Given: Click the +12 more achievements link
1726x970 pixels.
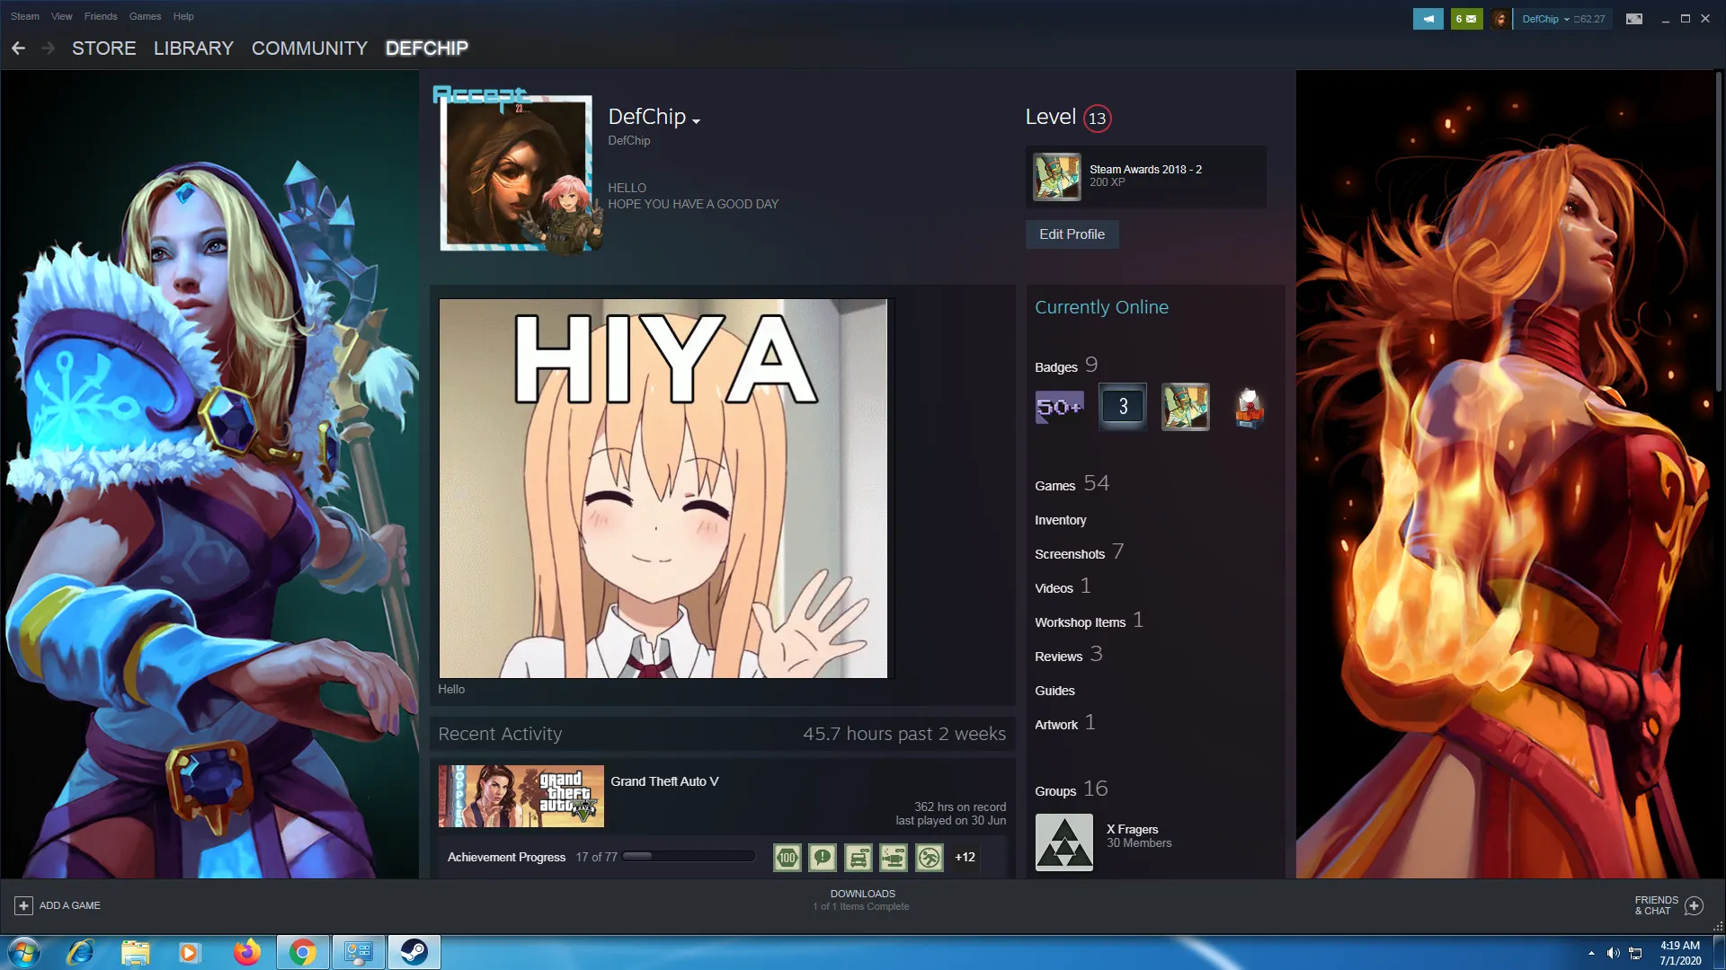Looking at the screenshot, I should pyautogui.click(x=965, y=858).
